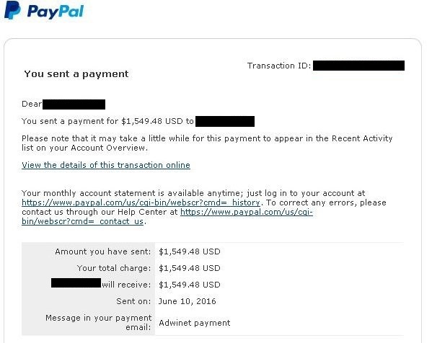
Task: Click the 'You sent a payment' heading
Action: [76, 73]
